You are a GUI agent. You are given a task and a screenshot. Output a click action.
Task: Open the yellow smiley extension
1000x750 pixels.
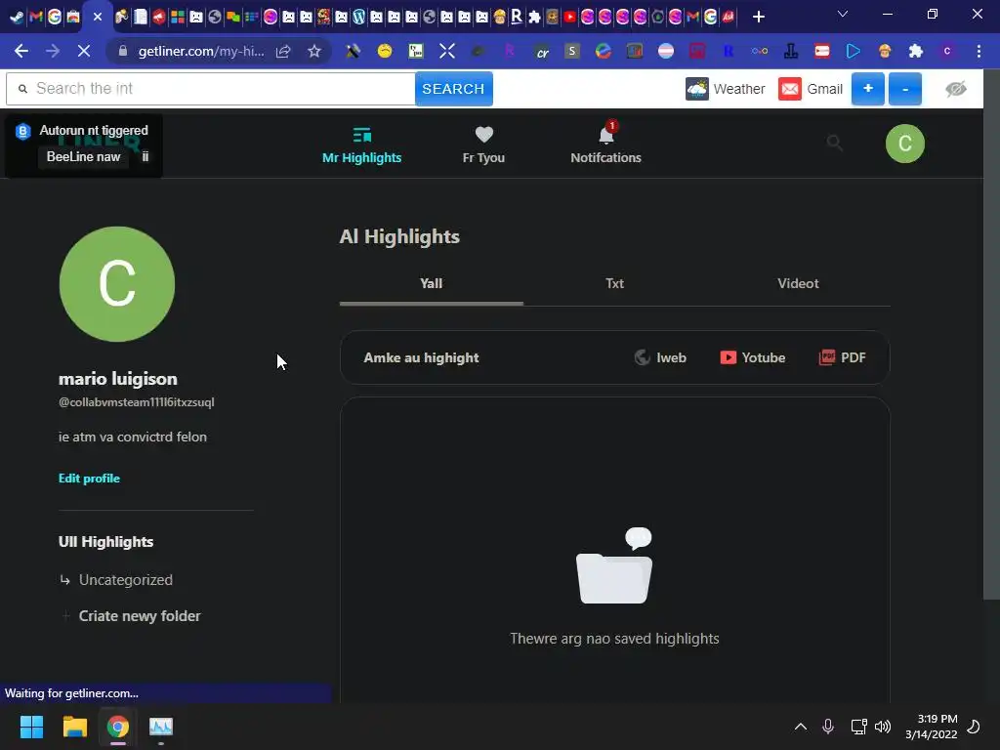coord(385,51)
